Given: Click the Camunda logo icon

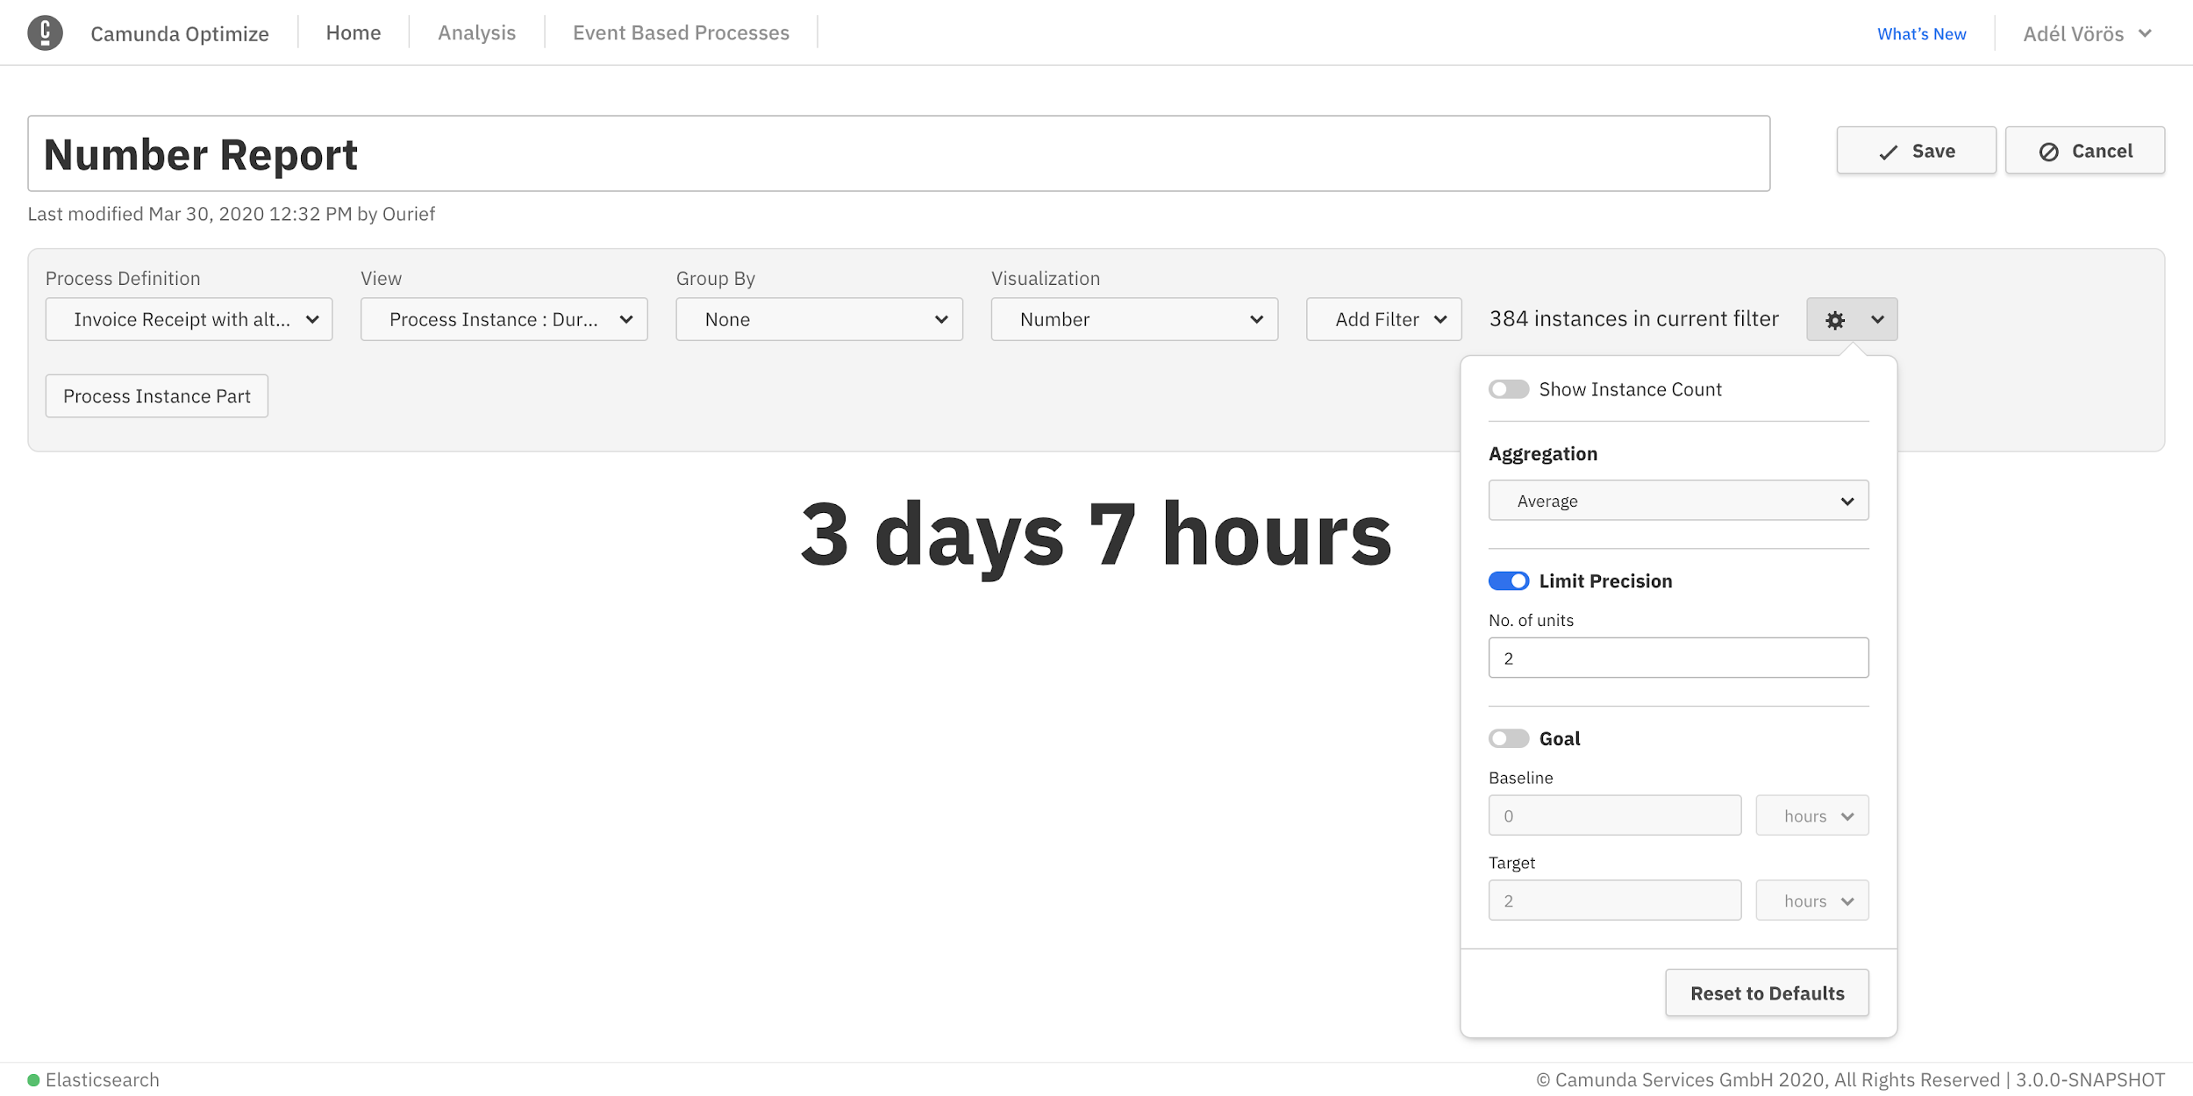Looking at the screenshot, I should click(45, 33).
